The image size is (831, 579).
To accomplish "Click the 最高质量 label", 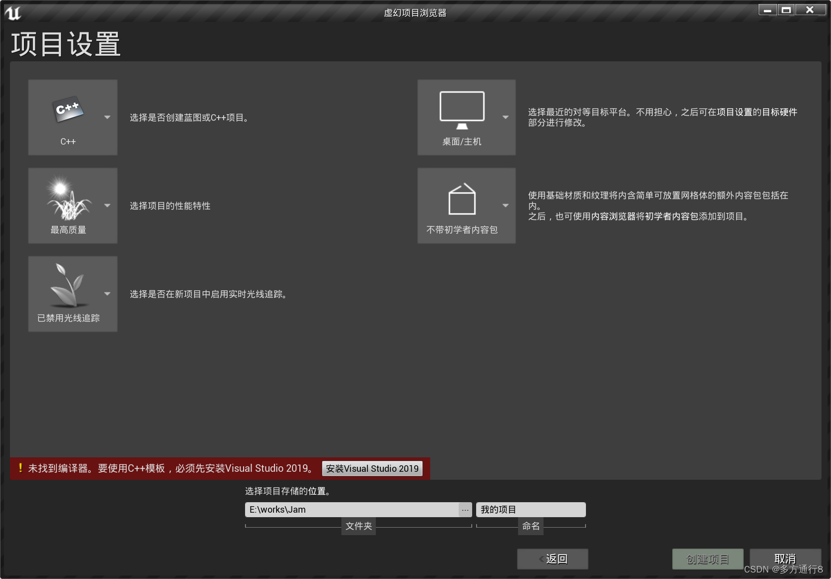I will [68, 230].
